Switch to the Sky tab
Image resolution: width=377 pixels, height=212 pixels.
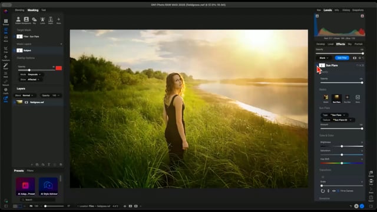(x=350, y=44)
